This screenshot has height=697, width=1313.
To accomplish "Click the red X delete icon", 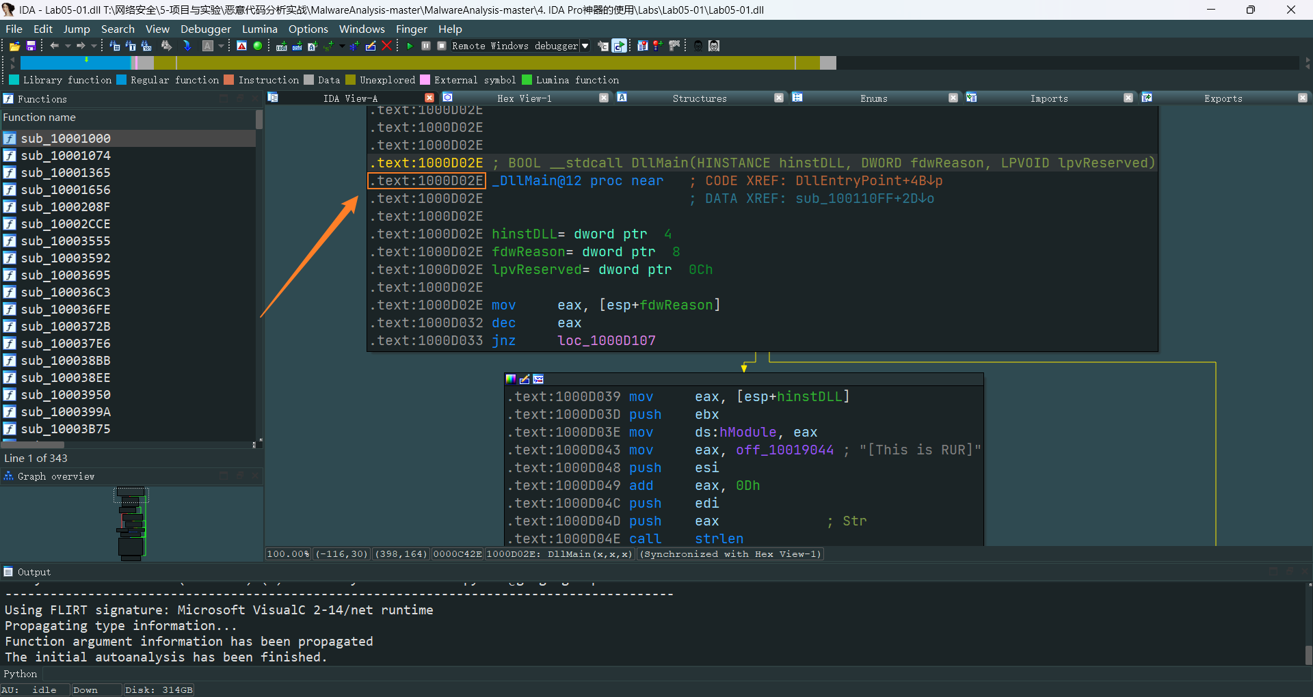I will (x=386, y=46).
